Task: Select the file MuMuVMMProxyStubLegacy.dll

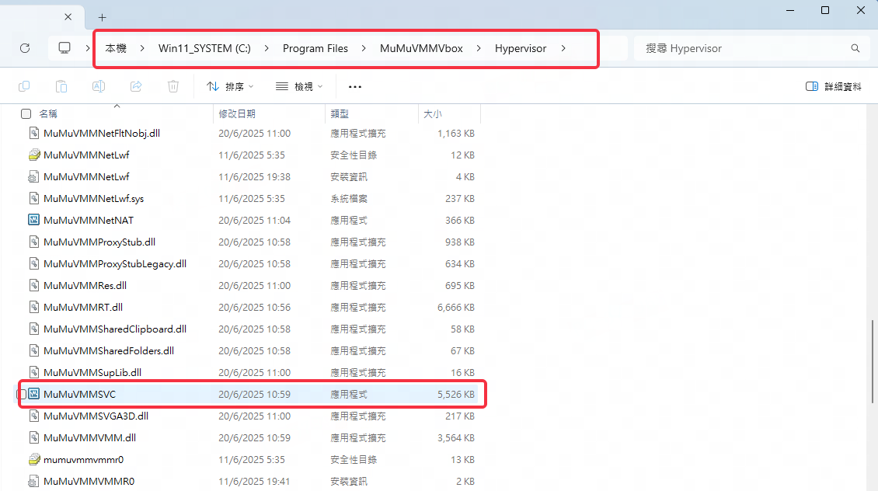Action: [x=115, y=263]
